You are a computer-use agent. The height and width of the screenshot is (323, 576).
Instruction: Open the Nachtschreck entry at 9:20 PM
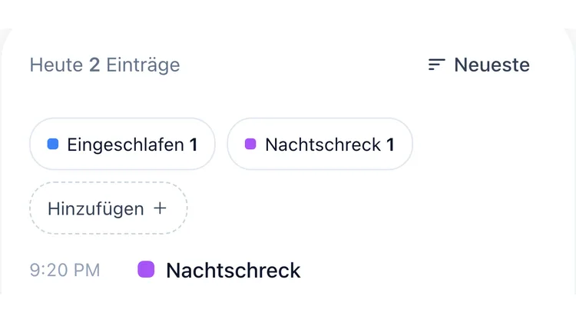[x=165, y=270]
